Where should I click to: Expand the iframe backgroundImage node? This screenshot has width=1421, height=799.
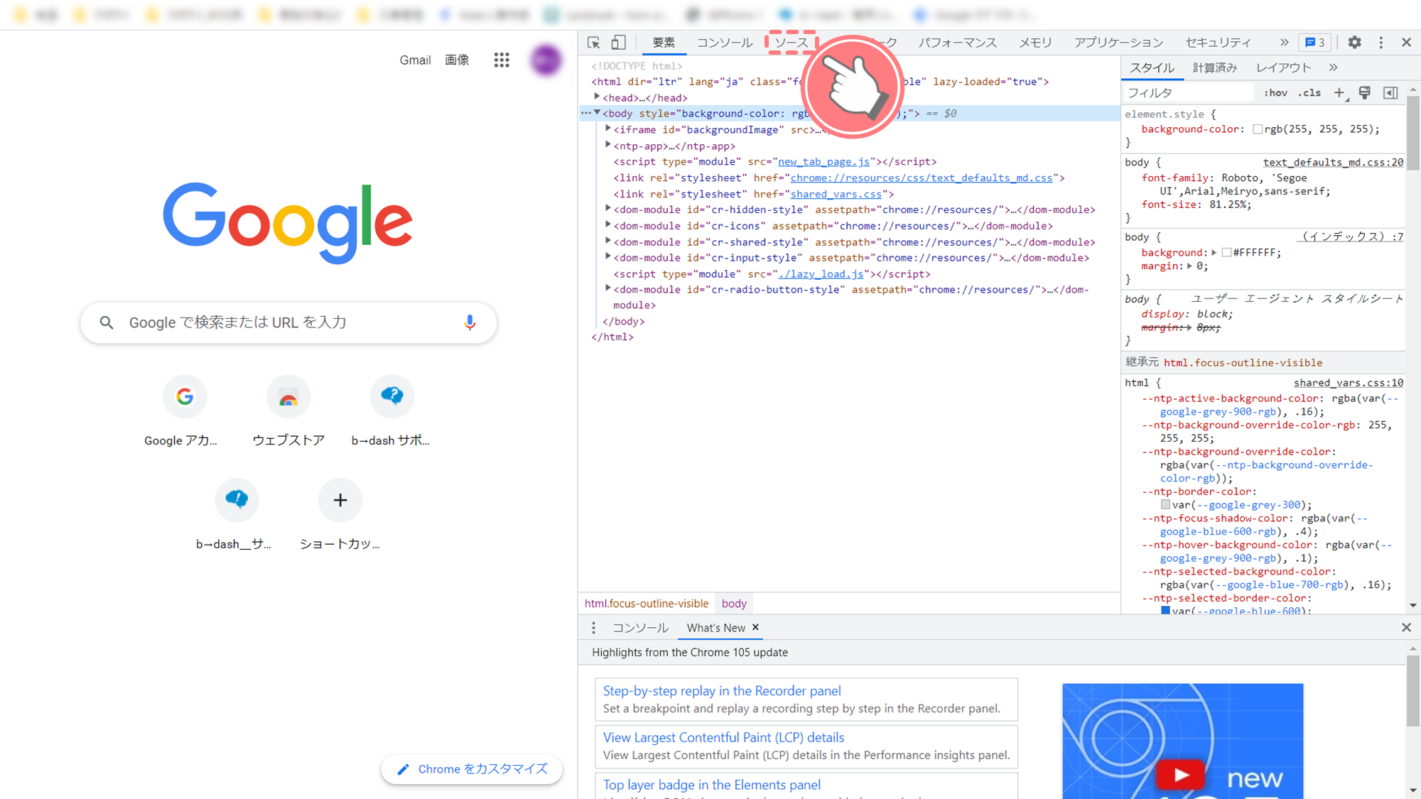[x=608, y=129]
